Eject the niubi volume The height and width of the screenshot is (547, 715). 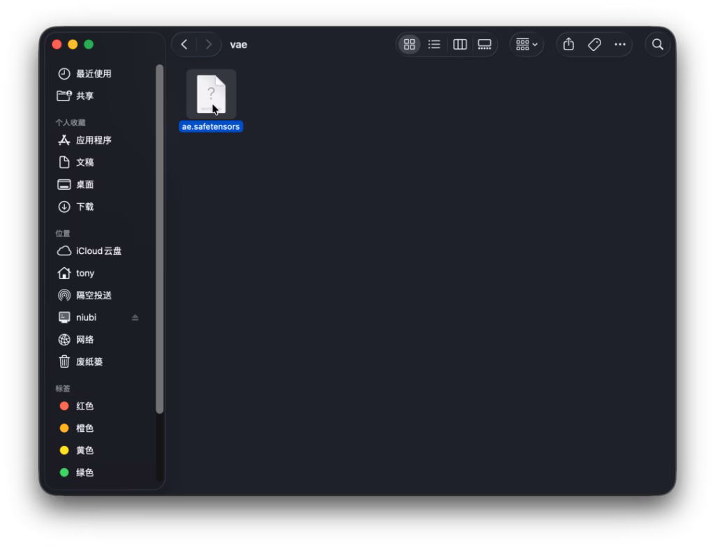(135, 317)
